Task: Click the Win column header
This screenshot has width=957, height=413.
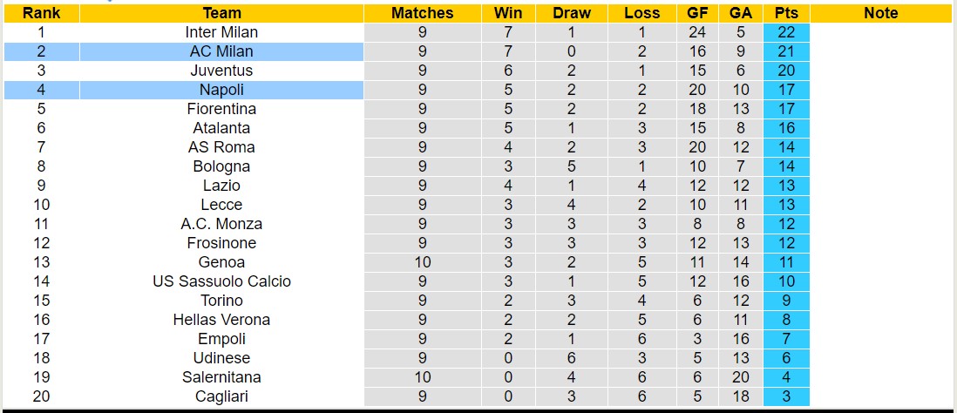Action: 508,13
